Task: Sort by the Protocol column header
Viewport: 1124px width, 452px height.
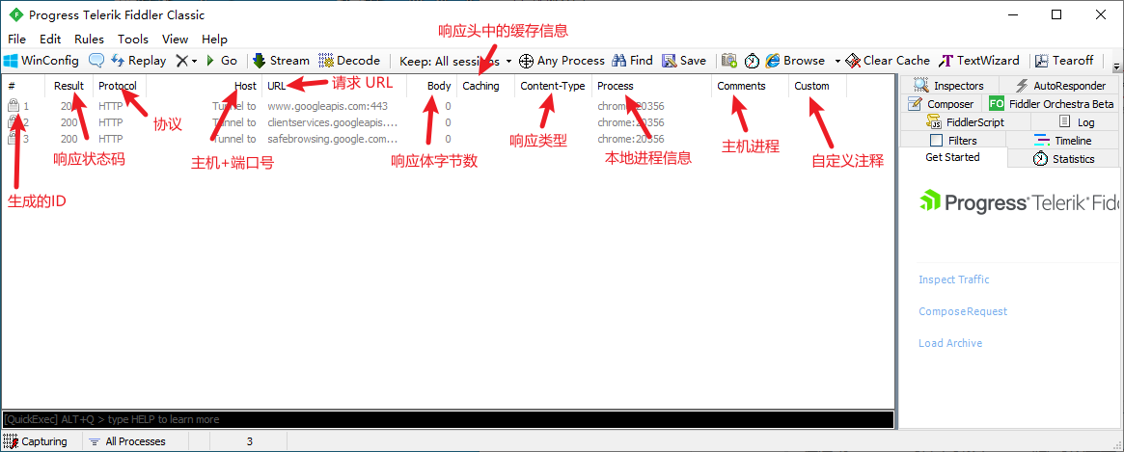Action: 119,86
